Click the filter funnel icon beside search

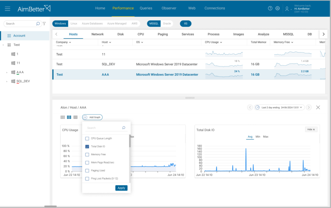click(x=44, y=24)
